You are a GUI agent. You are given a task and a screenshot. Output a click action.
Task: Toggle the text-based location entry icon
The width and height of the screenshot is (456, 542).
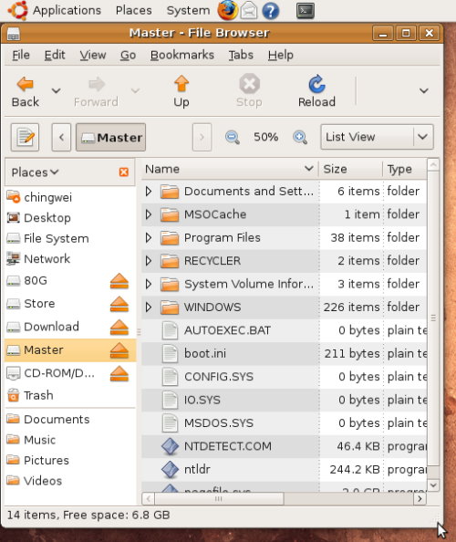[x=25, y=137]
